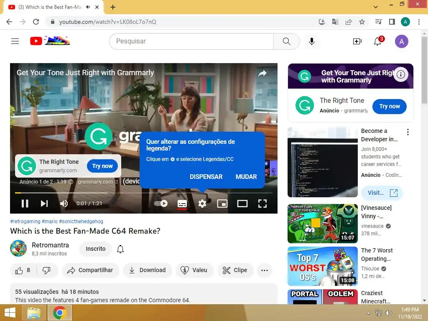Image resolution: width=428 pixels, height=321 pixels.
Task: Open notifications bell with 3 badge
Action: coord(378,41)
